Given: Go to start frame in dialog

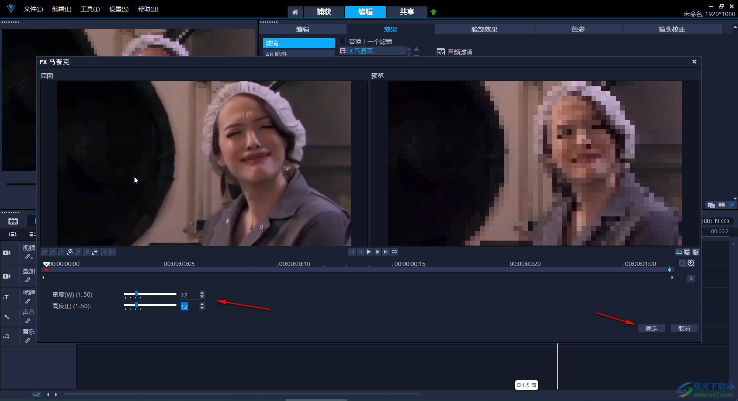Looking at the screenshot, I should click(x=352, y=252).
